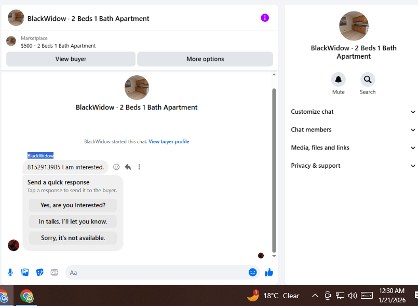Search the conversation with the magnifier icon
Screen dimensions: 418x306
coord(368,79)
